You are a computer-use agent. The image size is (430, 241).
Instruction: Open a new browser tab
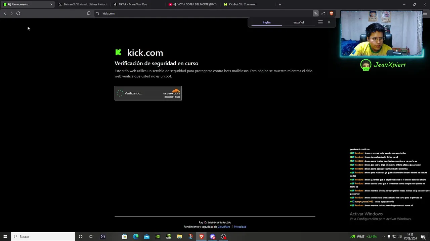tap(280, 4)
